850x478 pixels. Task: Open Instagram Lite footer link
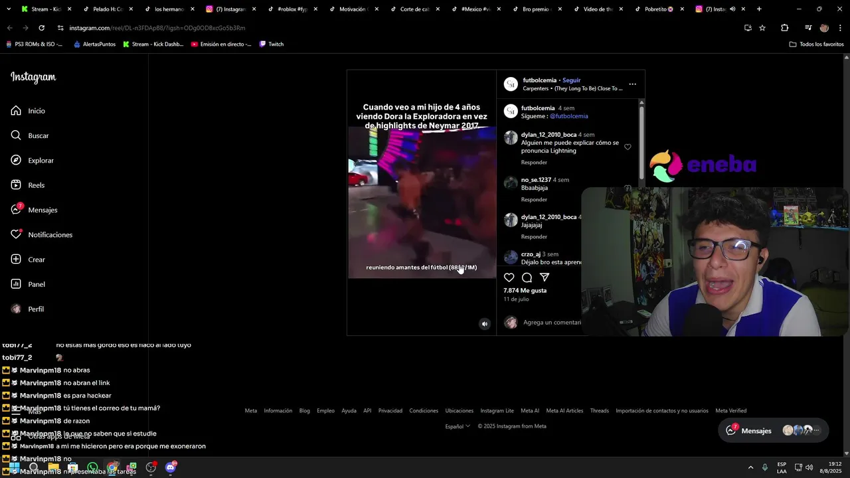click(x=497, y=411)
